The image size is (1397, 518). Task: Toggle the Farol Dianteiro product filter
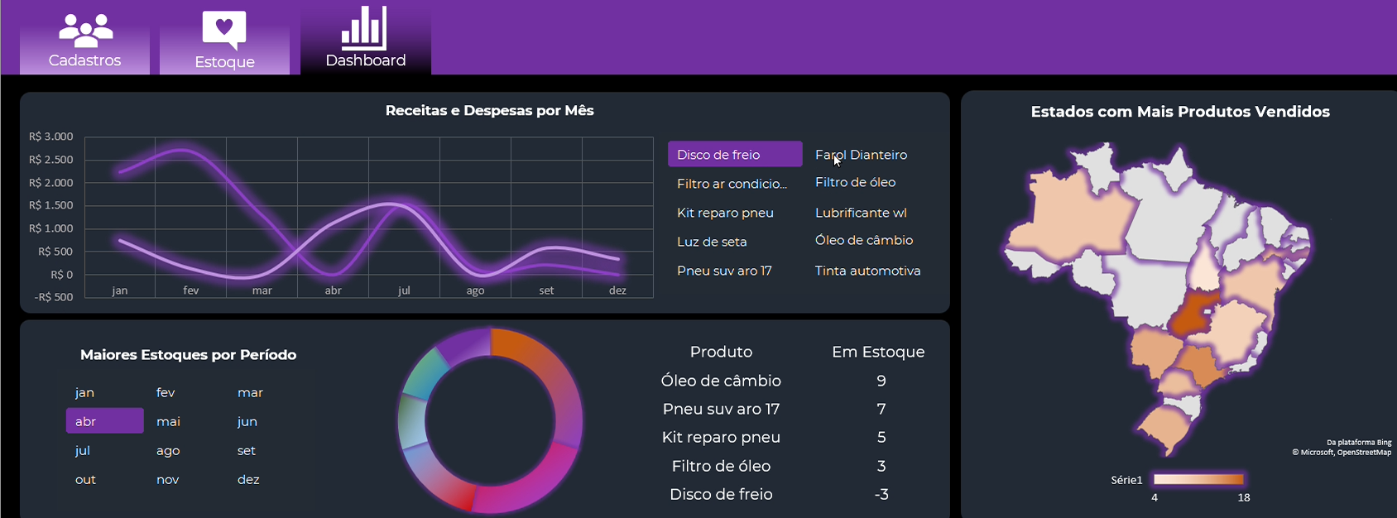click(861, 155)
